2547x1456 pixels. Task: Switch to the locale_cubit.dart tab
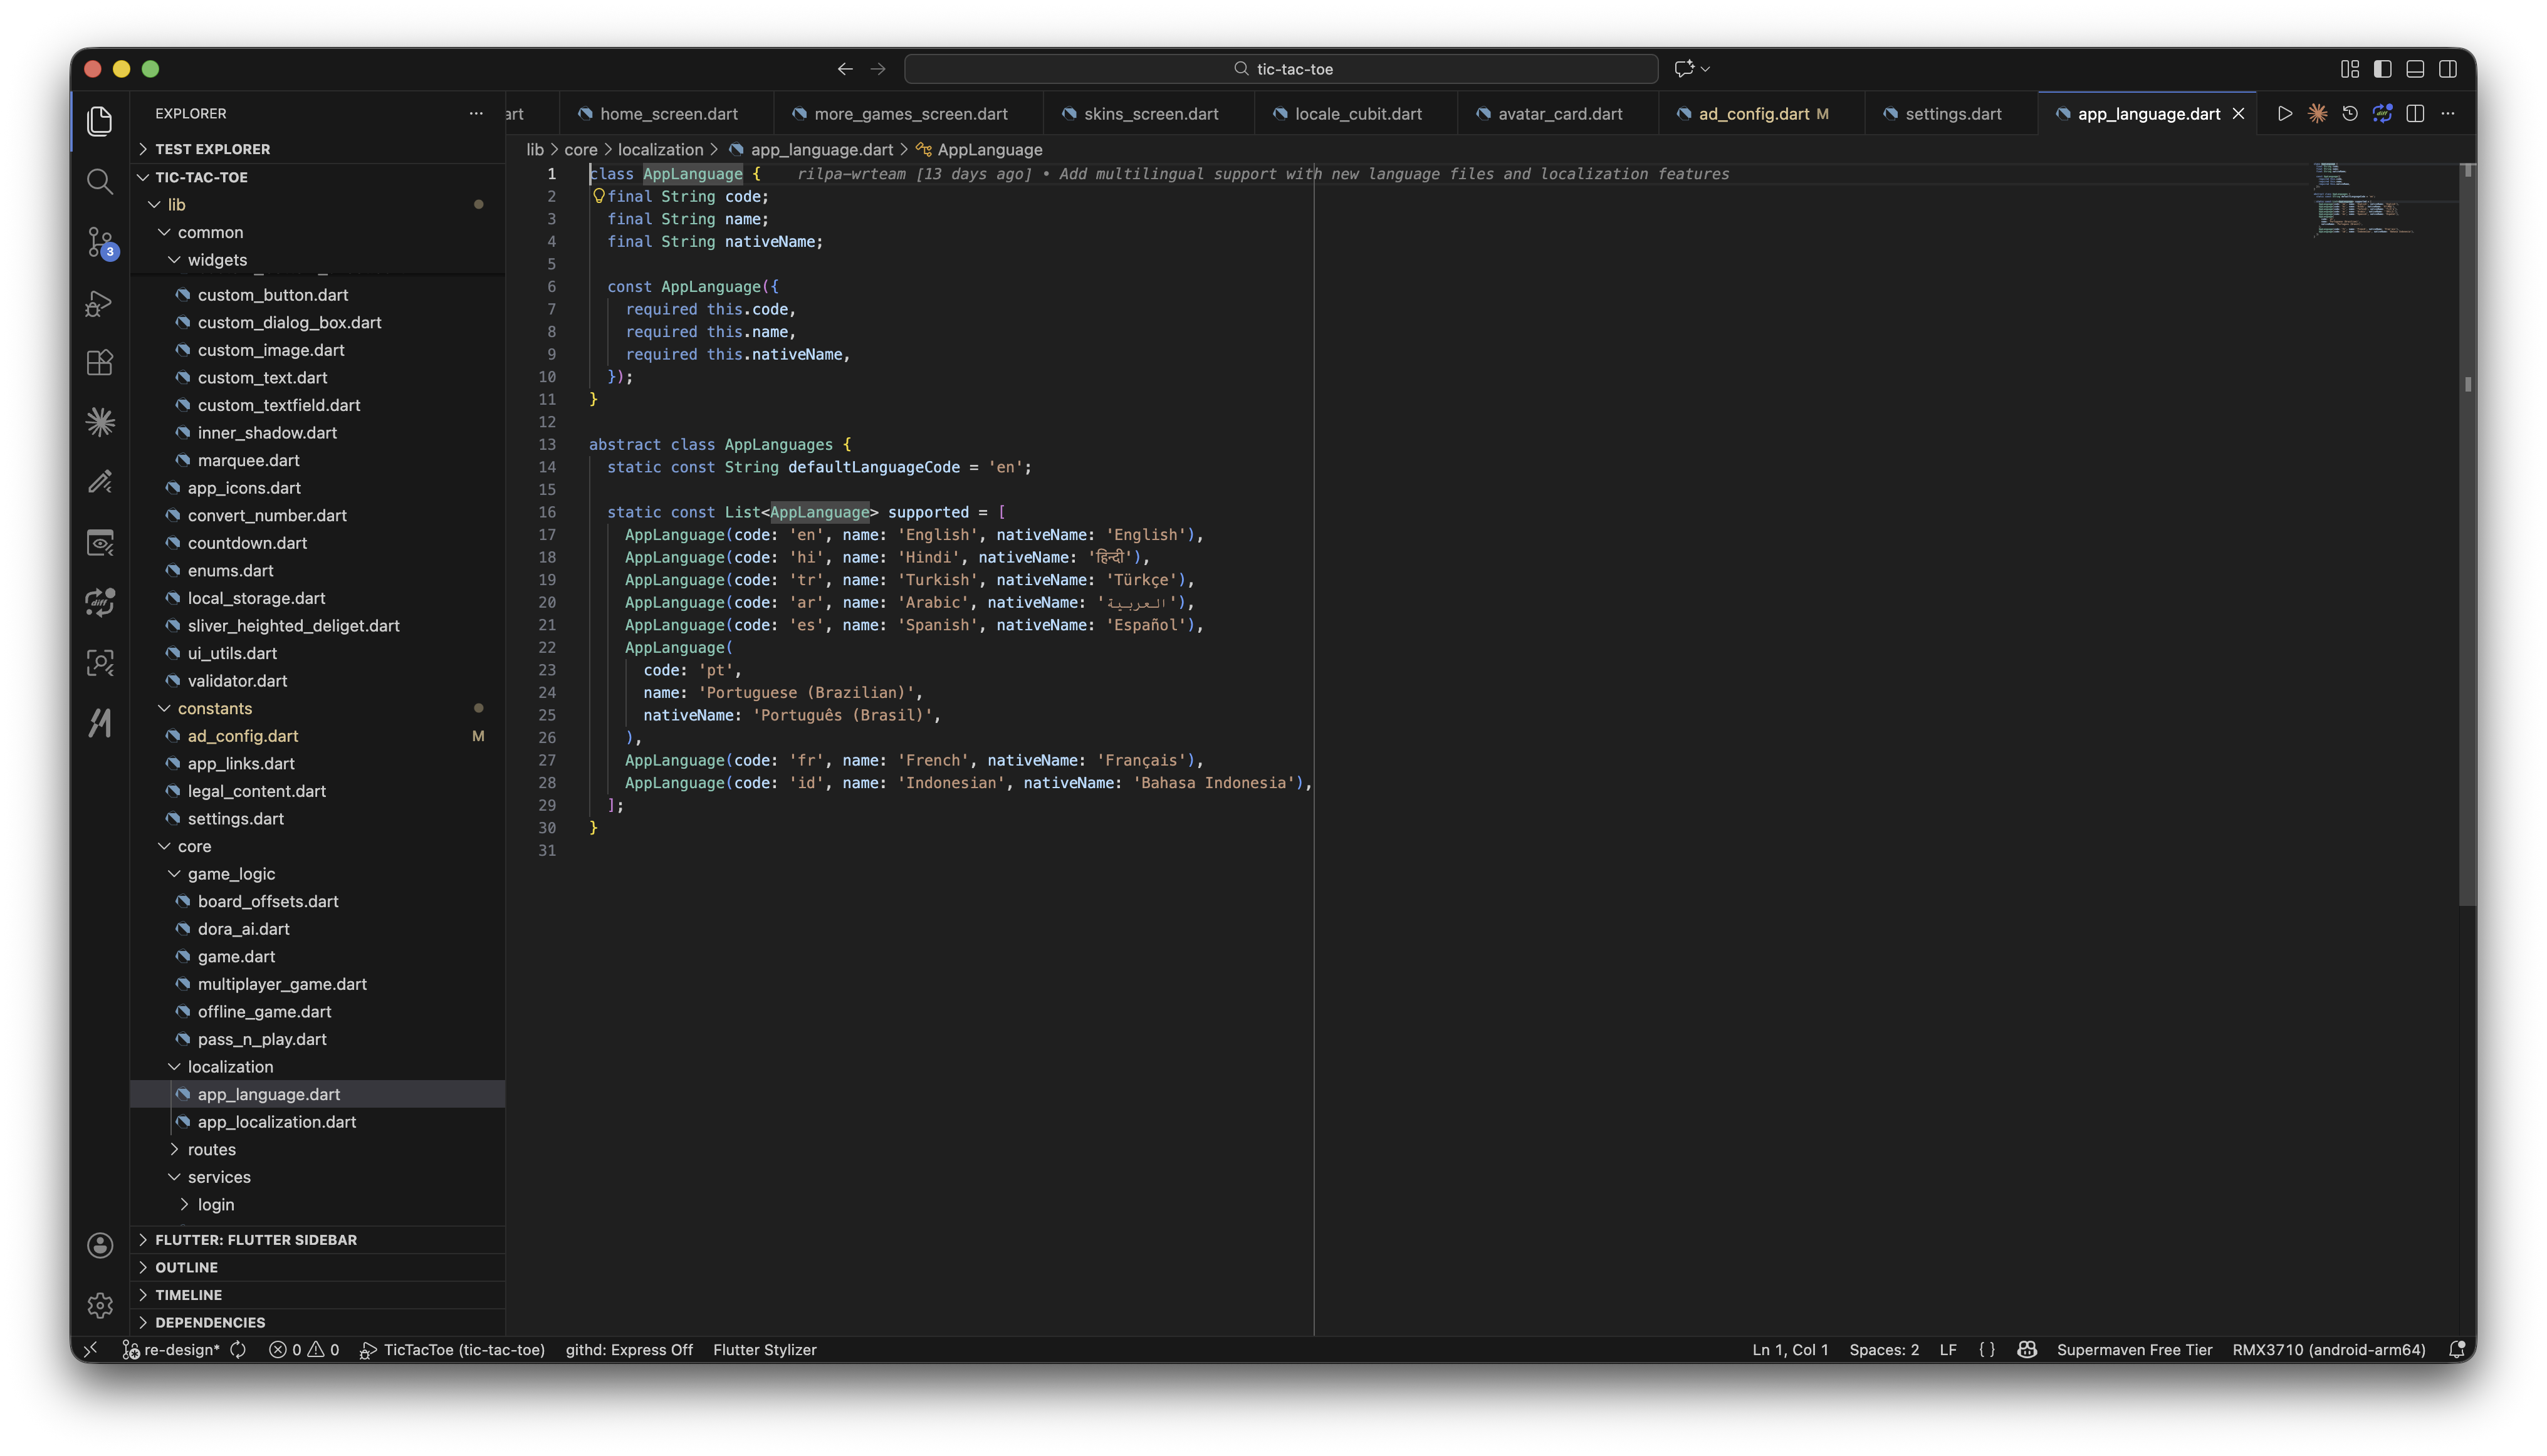tap(1357, 114)
